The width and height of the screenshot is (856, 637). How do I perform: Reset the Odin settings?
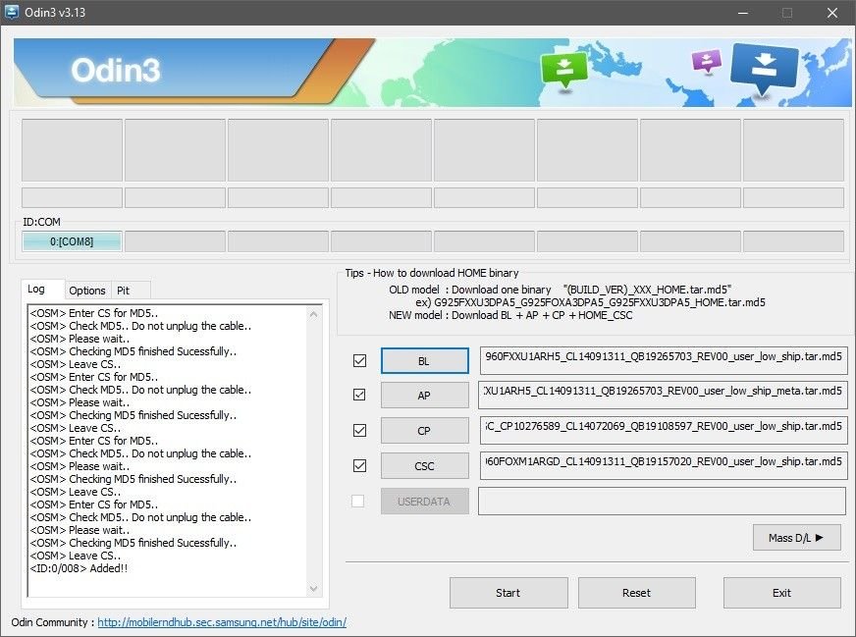[636, 593]
